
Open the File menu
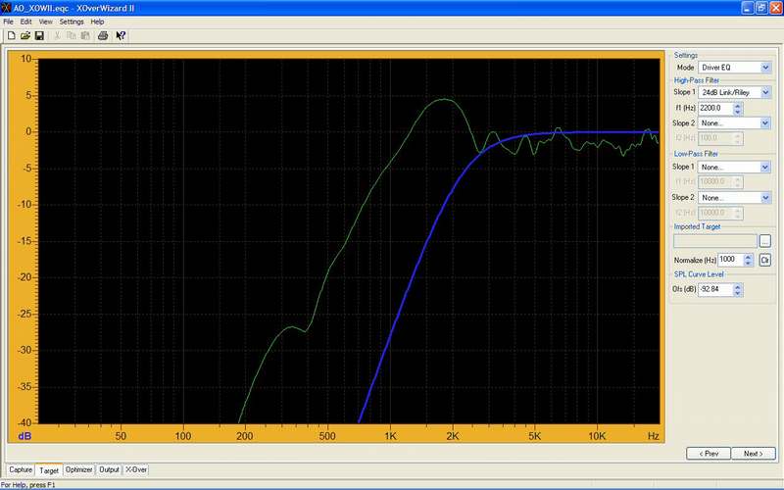tap(8, 22)
